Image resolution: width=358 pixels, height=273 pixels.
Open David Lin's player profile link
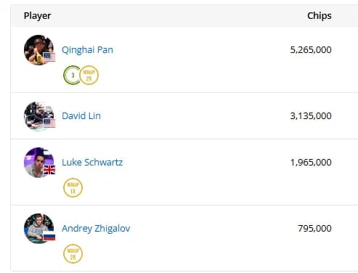pyautogui.click(x=81, y=116)
